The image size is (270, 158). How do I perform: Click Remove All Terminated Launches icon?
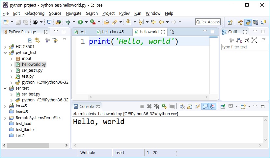point(157,107)
